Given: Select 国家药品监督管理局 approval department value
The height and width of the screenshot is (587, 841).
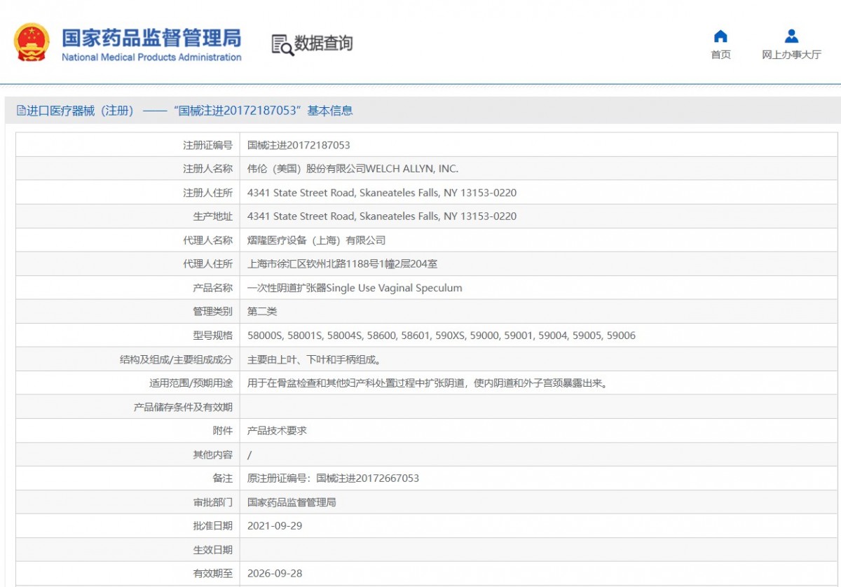Looking at the screenshot, I should (x=292, y=502).
